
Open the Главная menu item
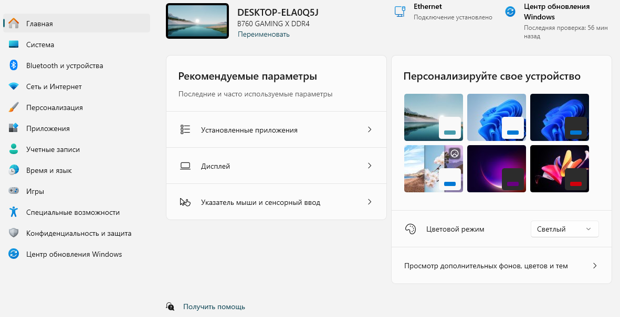pos(77,23)
